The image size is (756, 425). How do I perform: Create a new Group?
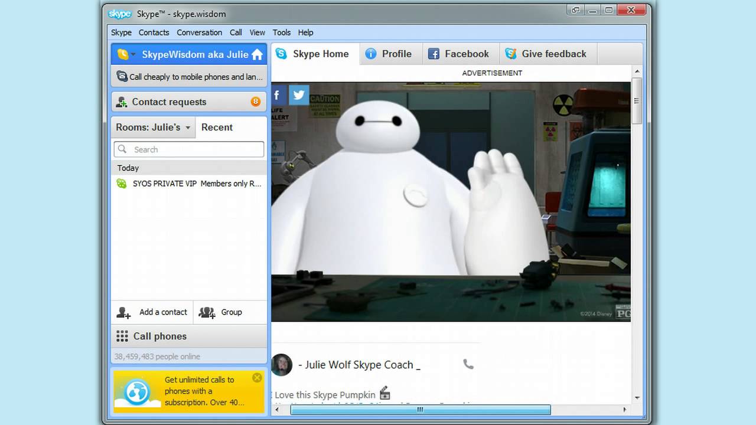click(230, 312)
